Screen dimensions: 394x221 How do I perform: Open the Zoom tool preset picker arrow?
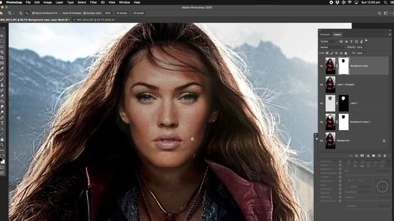coord(14,13)
